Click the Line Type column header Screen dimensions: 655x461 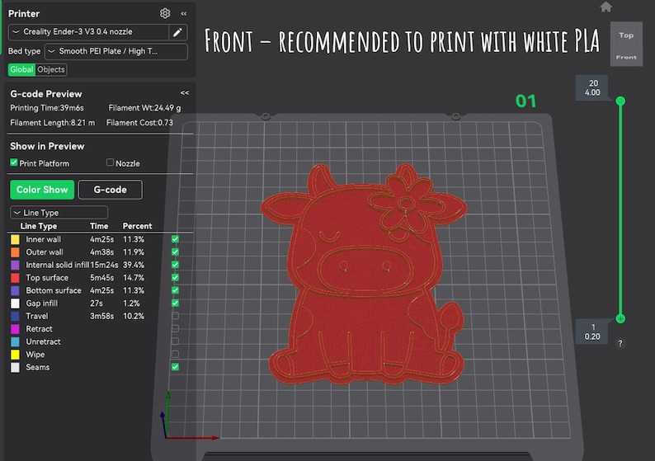39,226
